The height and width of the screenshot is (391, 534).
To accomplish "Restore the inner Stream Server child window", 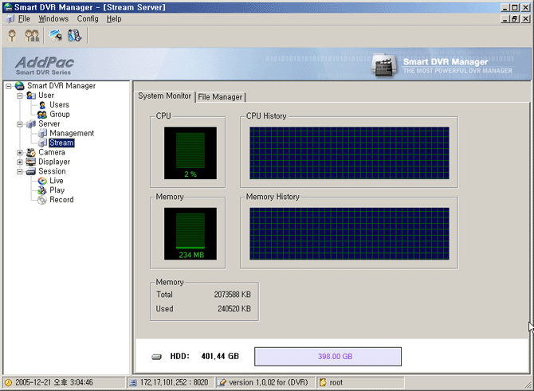I will (x=515, y=19).
